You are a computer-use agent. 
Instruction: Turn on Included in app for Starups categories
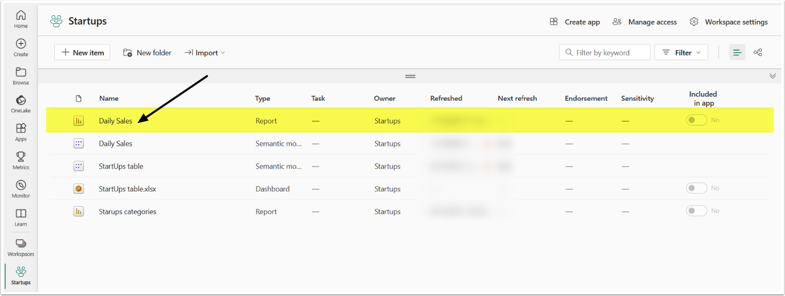(x=696, y=211)
